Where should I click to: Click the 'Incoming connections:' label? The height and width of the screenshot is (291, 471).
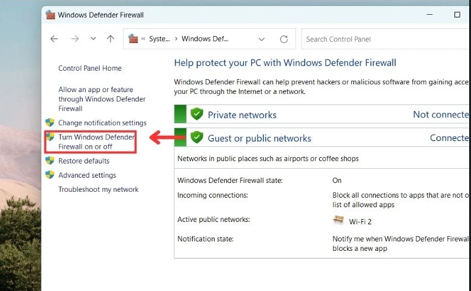pyautogui.click(x=213, y=195)
